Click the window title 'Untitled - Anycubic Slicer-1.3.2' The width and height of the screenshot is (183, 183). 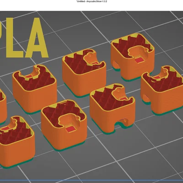91,1
